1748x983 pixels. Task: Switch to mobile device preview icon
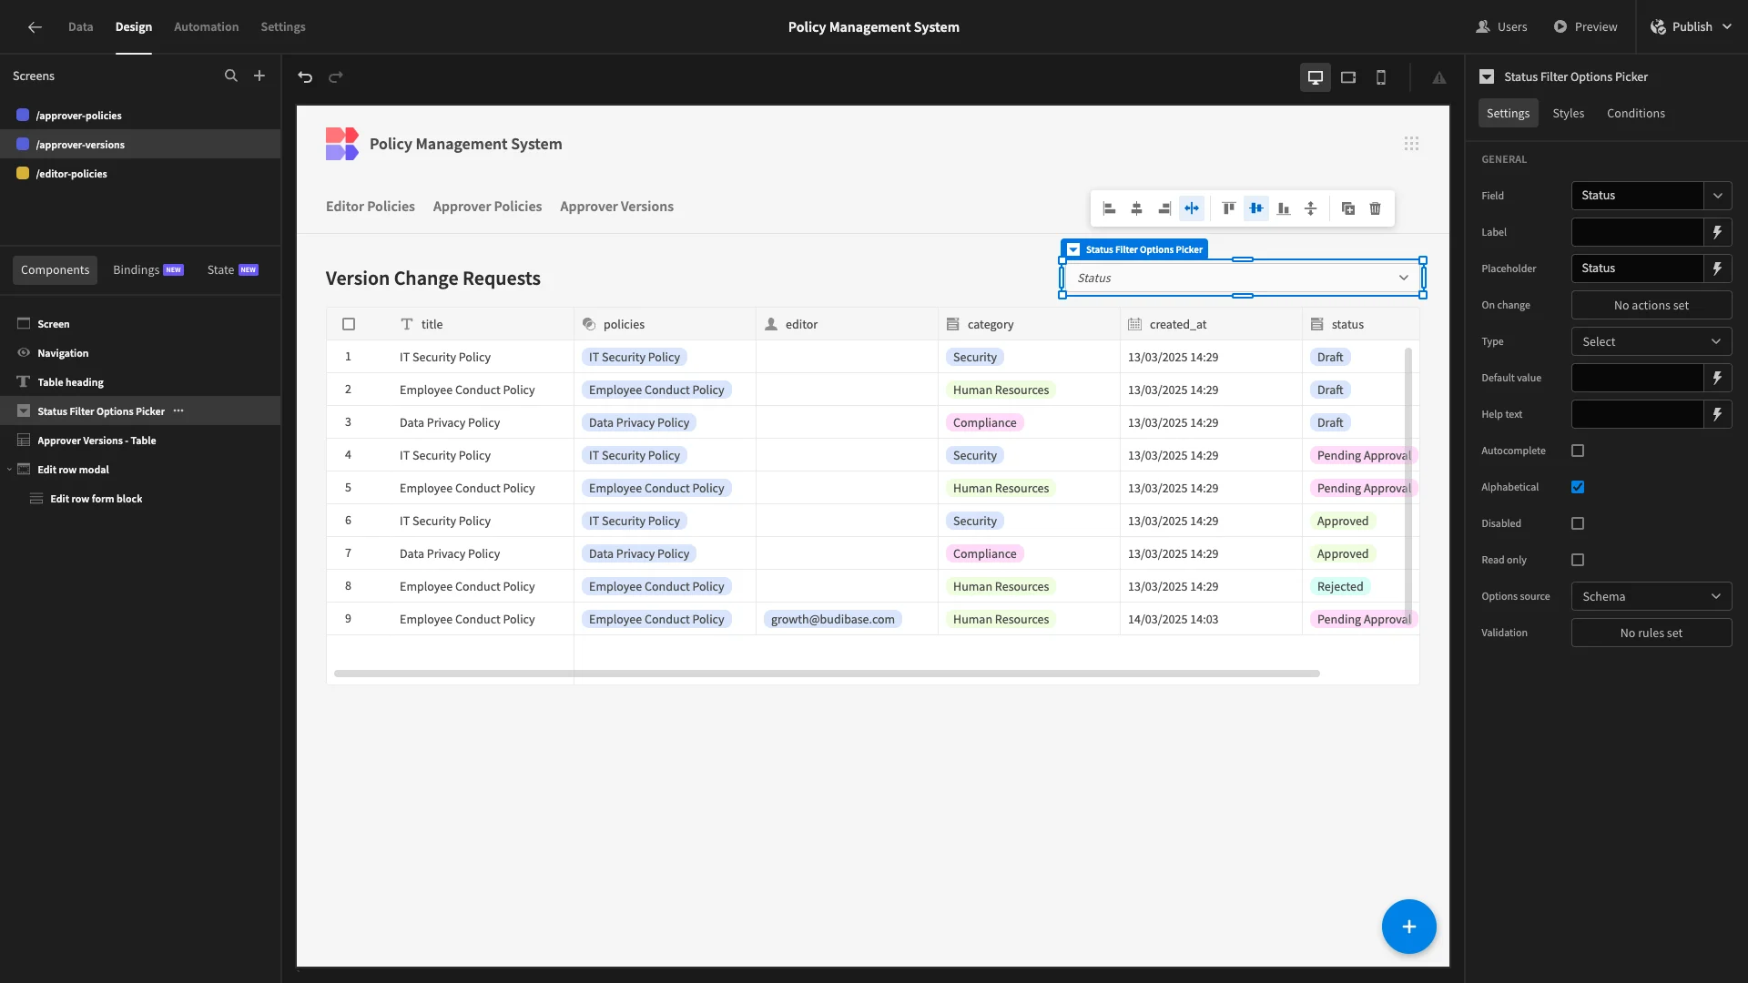1381,77
